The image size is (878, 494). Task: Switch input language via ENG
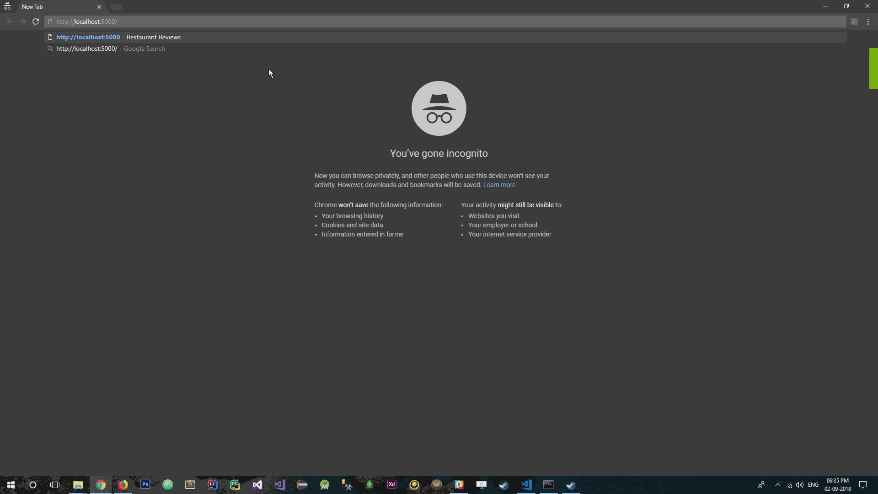tap(813, 485)
